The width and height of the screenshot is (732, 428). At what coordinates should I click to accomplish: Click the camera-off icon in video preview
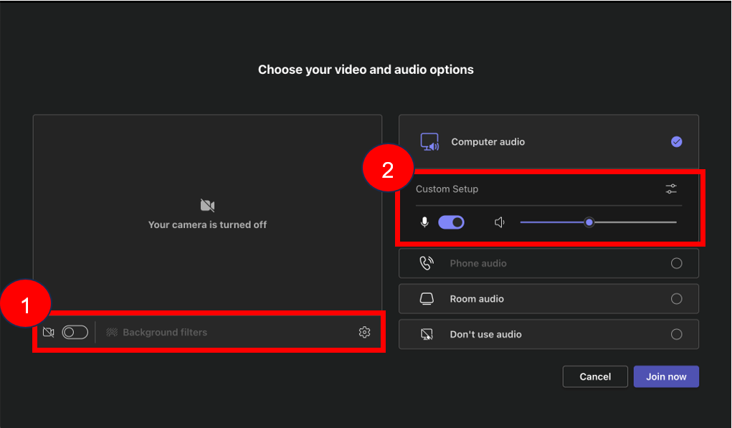pyautogui.click(x=207, y=205)
